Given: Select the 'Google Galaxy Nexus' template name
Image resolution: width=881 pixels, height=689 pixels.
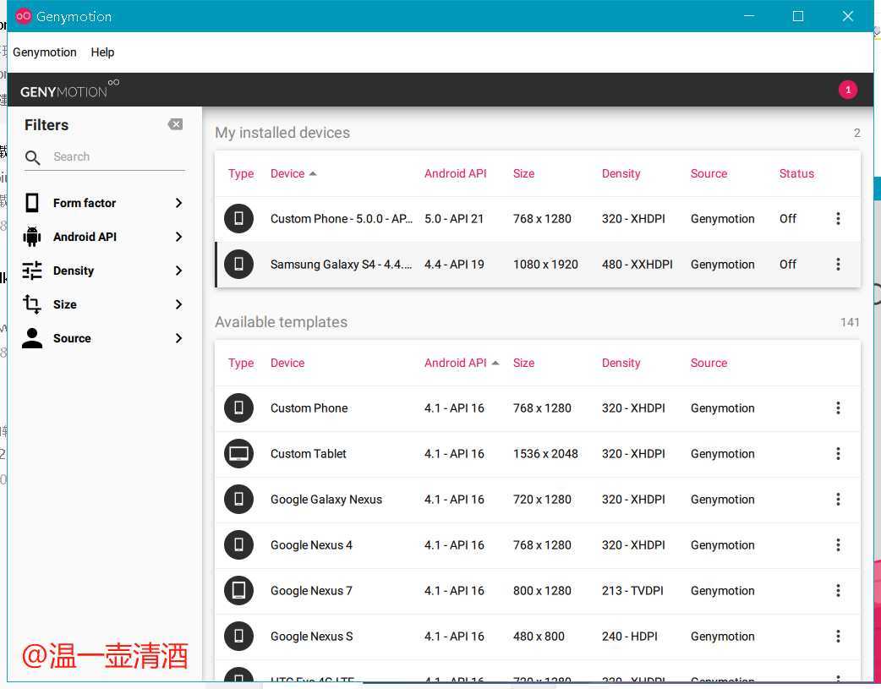Looking at the screenshot, I should (x=326, y=499).
